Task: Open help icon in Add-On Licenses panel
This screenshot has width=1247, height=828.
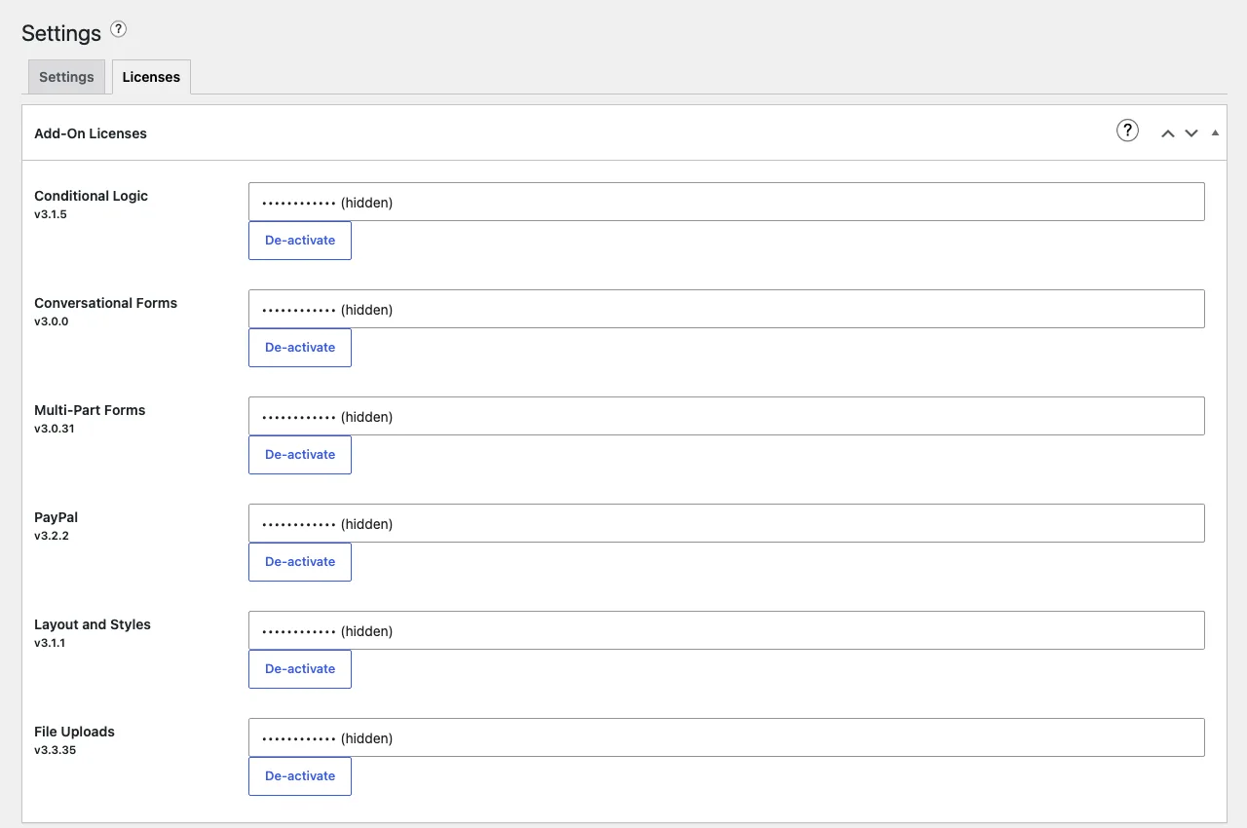Action: [1127, 131]
